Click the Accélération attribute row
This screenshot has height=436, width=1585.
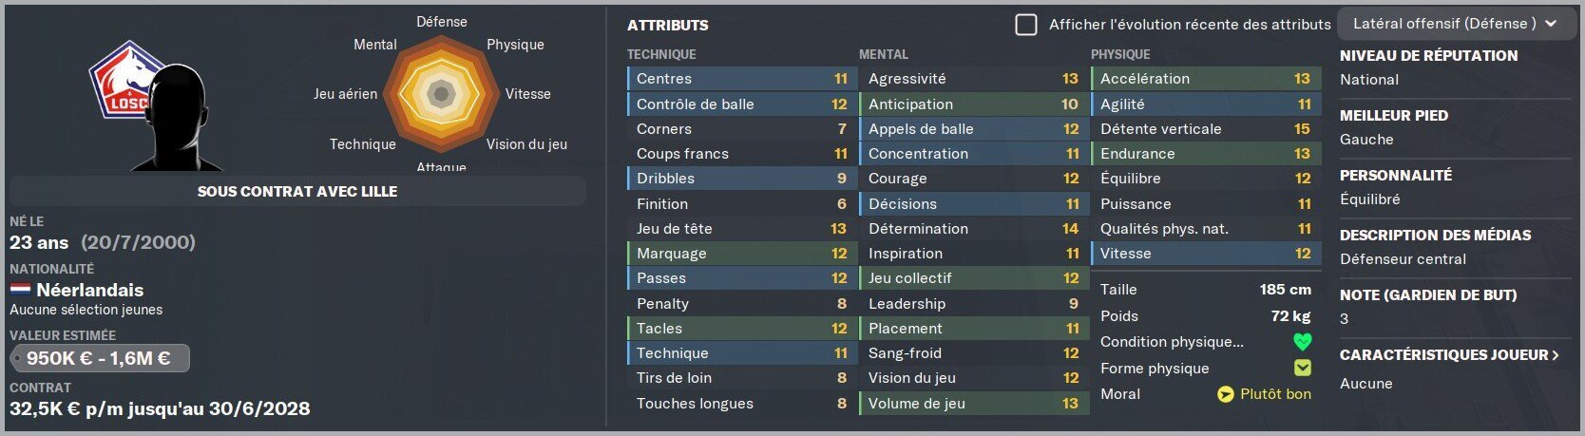[x=1205, y=79]
